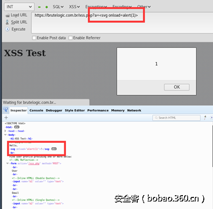Select the svg onload node row
This screenshot has width=213, height=209.
click(33, 149)
